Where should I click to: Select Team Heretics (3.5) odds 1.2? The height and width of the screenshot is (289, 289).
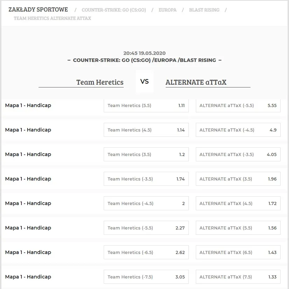(x=146, y=154)
